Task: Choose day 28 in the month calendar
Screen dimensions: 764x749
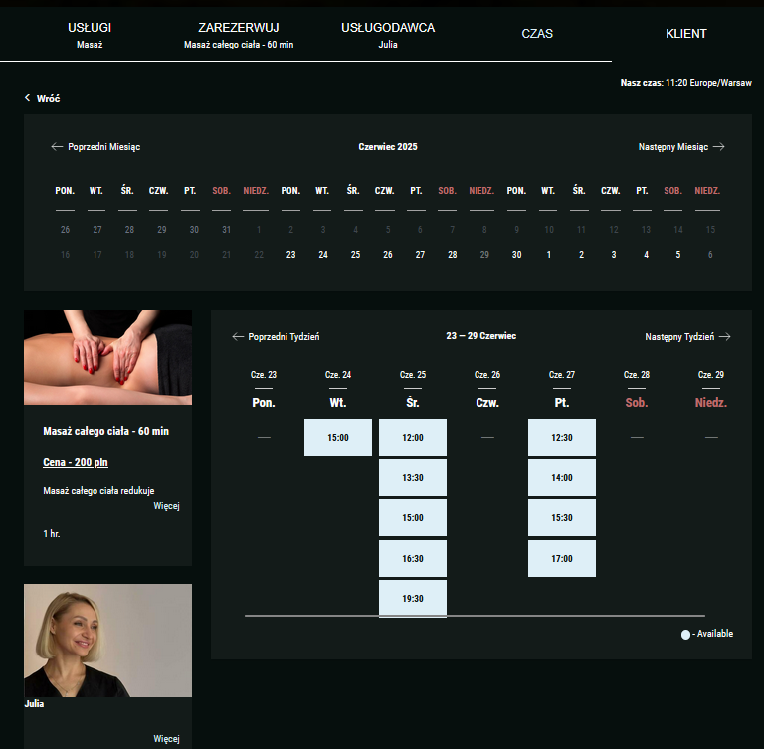Action: [453, 255]
